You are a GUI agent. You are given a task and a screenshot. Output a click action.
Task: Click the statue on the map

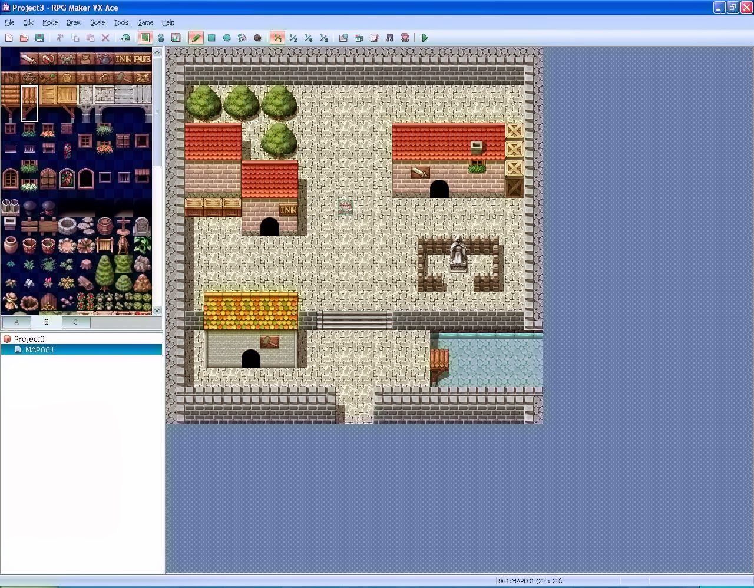pyautogui.click(x=458, y=254)
